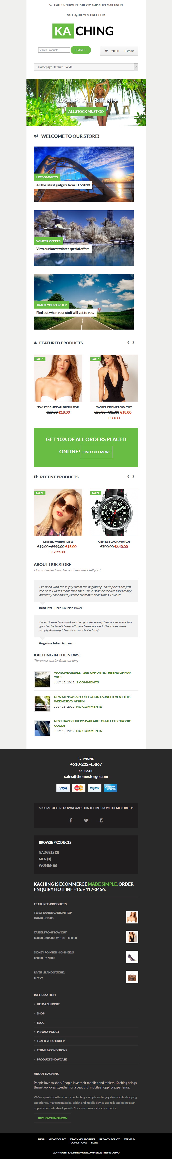
Task: Click the American Express icon
Action: click(110, 788)
